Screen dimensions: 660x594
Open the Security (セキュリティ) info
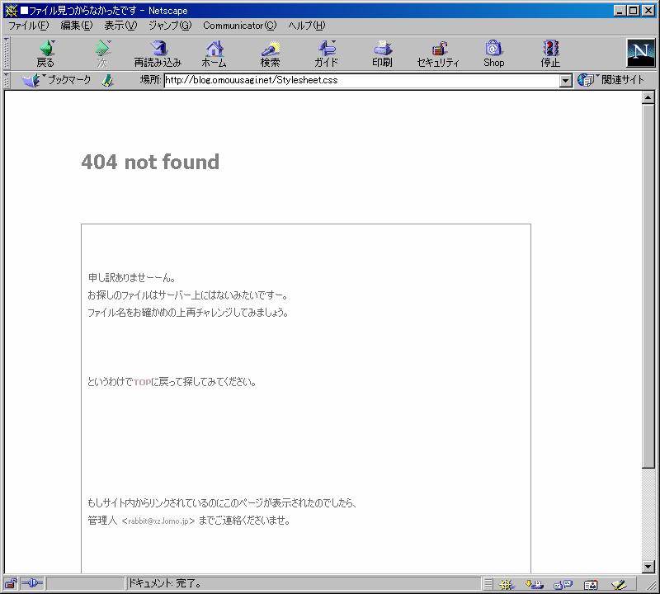tap(438, 54)
